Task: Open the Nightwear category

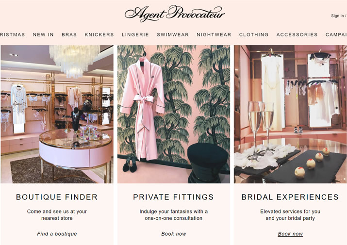Action: pos(214,35)
